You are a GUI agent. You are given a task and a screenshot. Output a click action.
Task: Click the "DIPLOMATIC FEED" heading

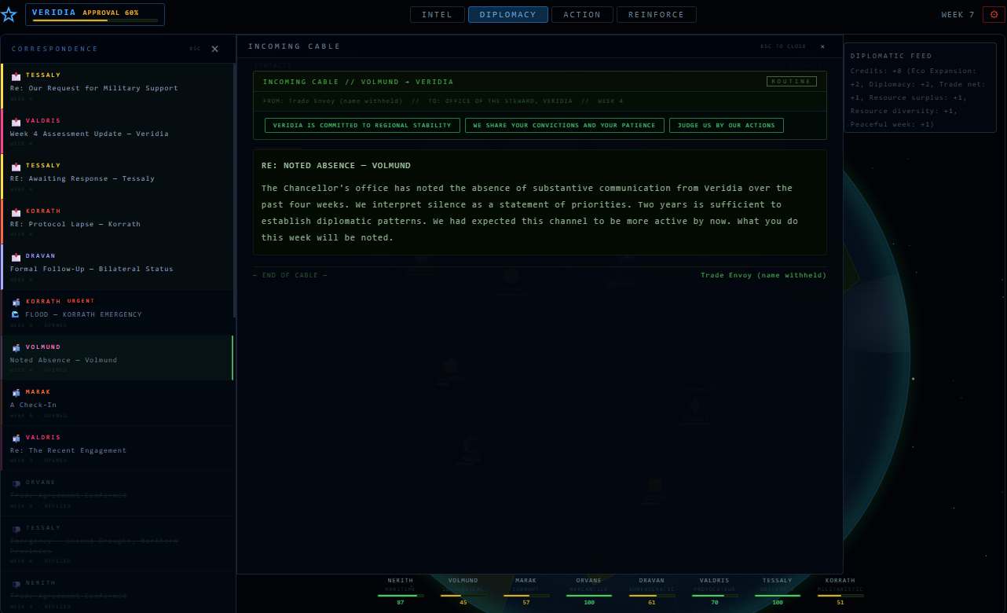pos(892,56)
